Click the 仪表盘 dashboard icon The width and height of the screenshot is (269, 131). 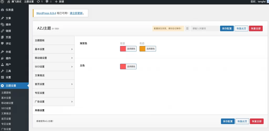tap(2, 10)
